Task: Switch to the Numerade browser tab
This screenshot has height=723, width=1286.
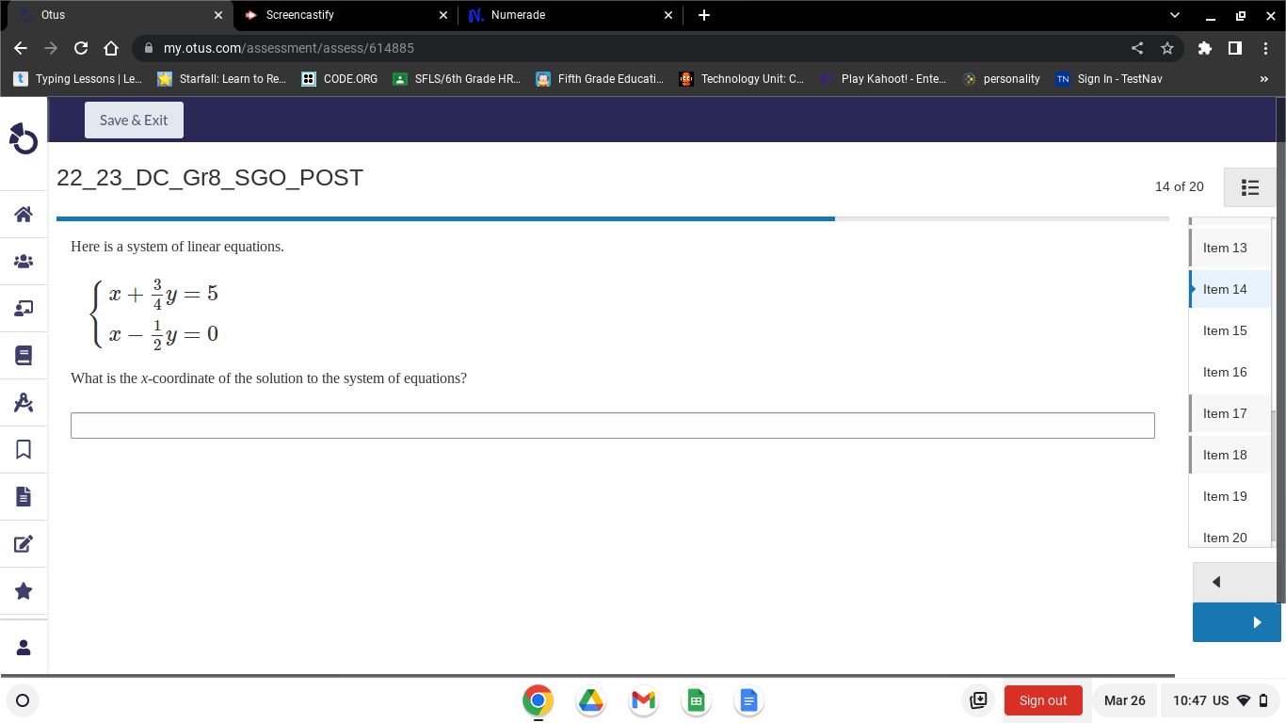Action: [571, 15]
